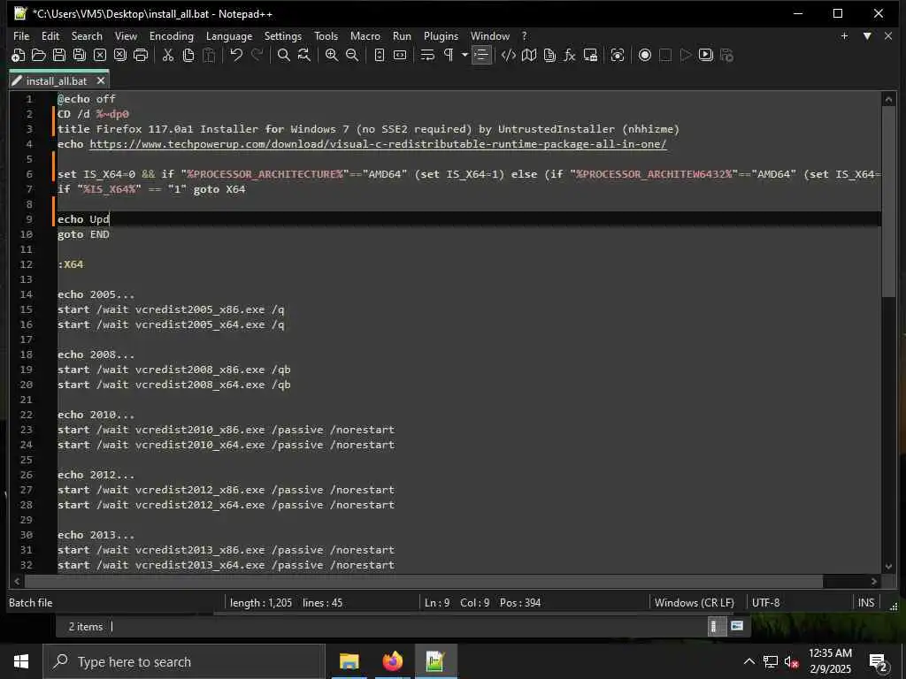This screenshot has width=906, height=679.
Task: Open the File menu
Action: tap(21, 36)
